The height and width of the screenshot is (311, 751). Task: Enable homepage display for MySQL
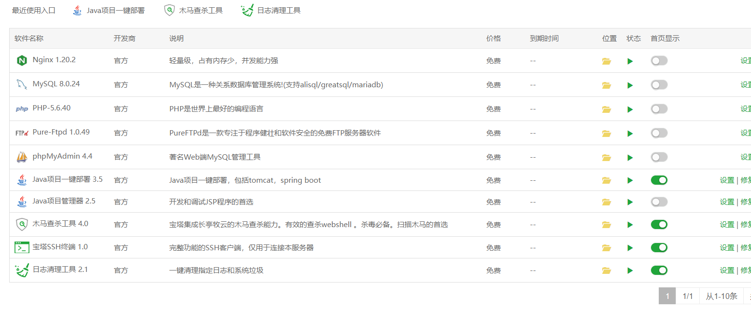tap(659, 85)
